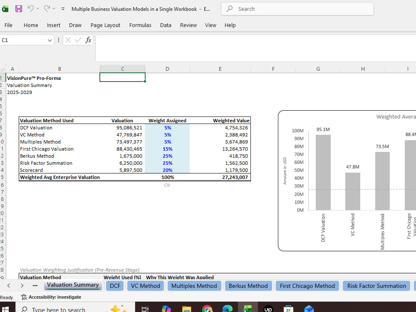
Task: Click the Cancel entry X icon
Action: click(68, 40)
